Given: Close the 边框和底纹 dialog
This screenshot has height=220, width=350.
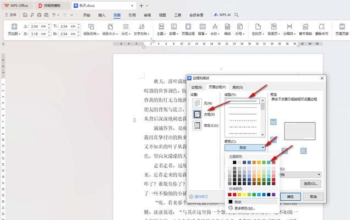Looking at the screenshot, I should pos(322,78).
